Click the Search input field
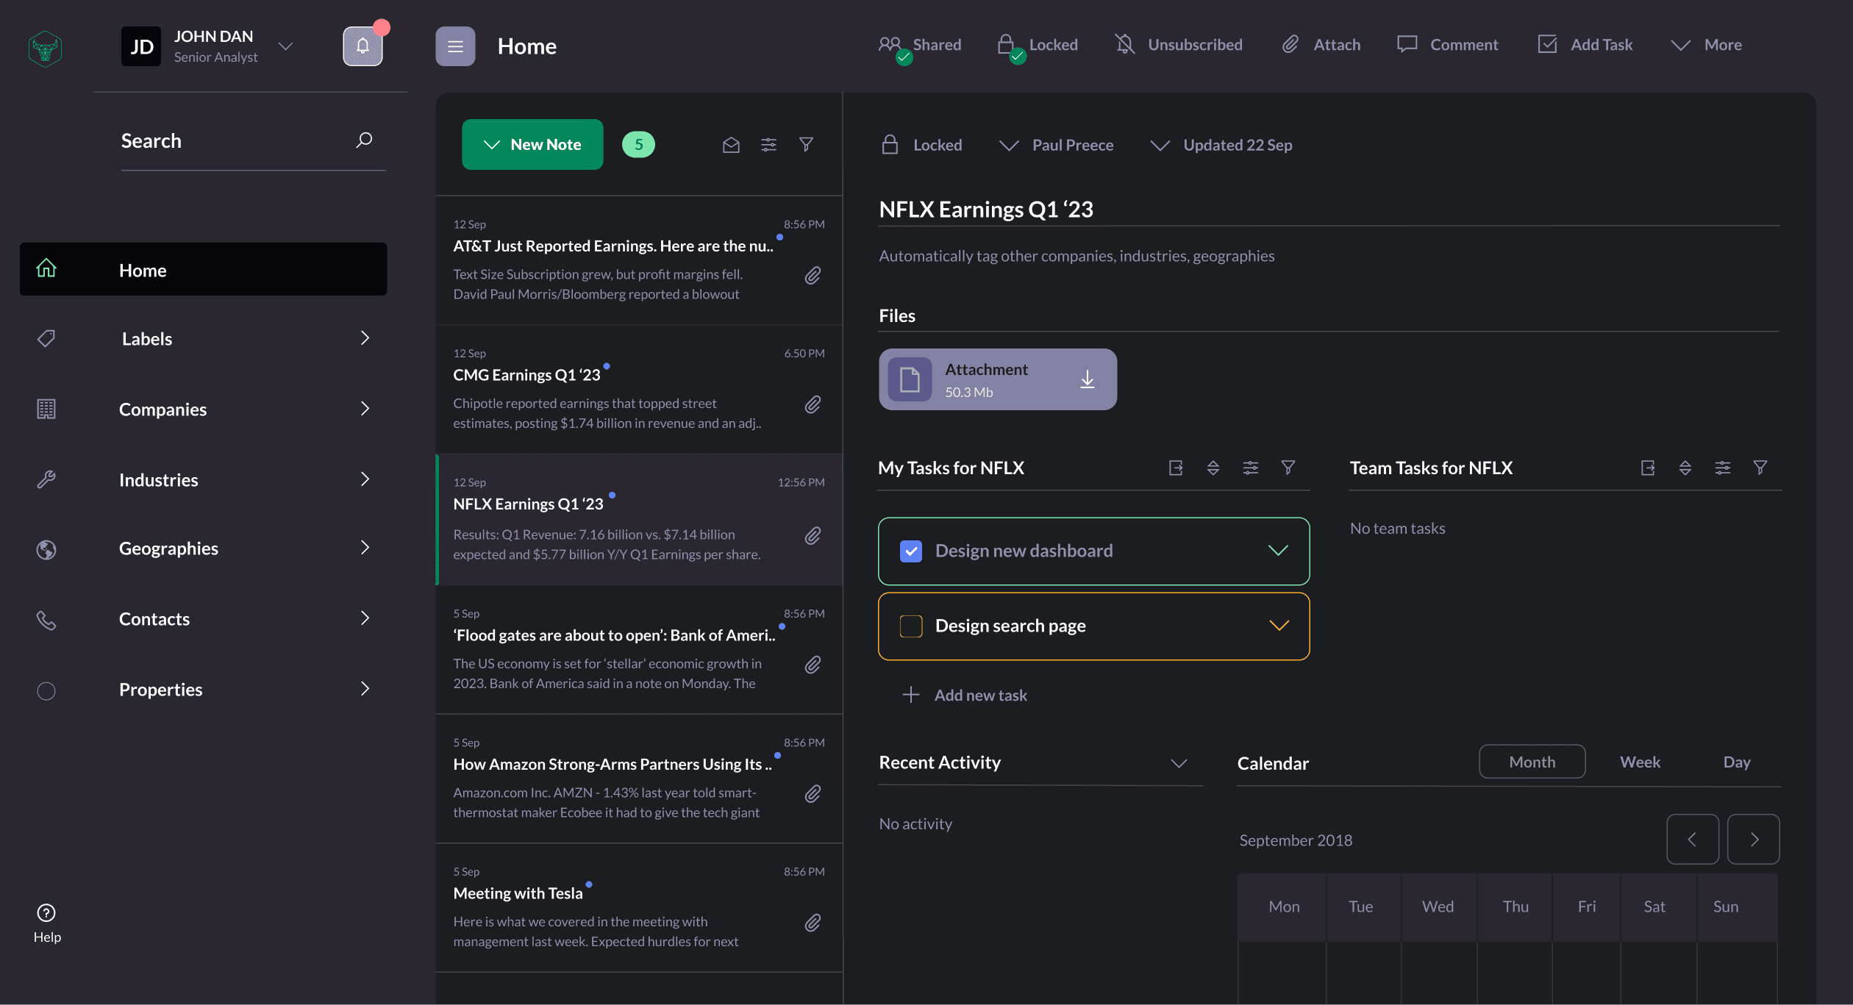Image resolution: width=1853 pixels, height=1005 pixels. [235, 141]
